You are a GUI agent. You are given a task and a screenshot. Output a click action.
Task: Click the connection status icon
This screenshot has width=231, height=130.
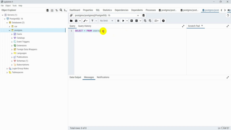(71, 15)
